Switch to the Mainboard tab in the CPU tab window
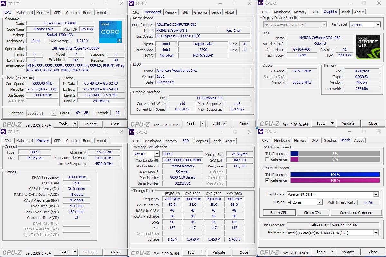 24,13
